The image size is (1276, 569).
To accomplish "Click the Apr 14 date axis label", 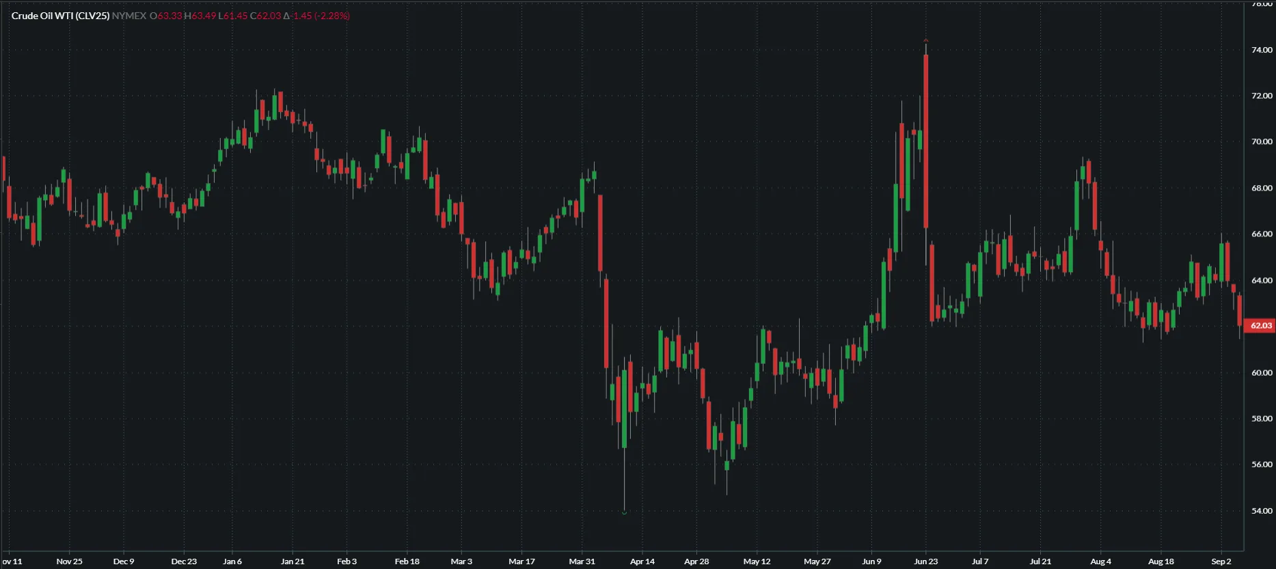I will click(642, 561).
